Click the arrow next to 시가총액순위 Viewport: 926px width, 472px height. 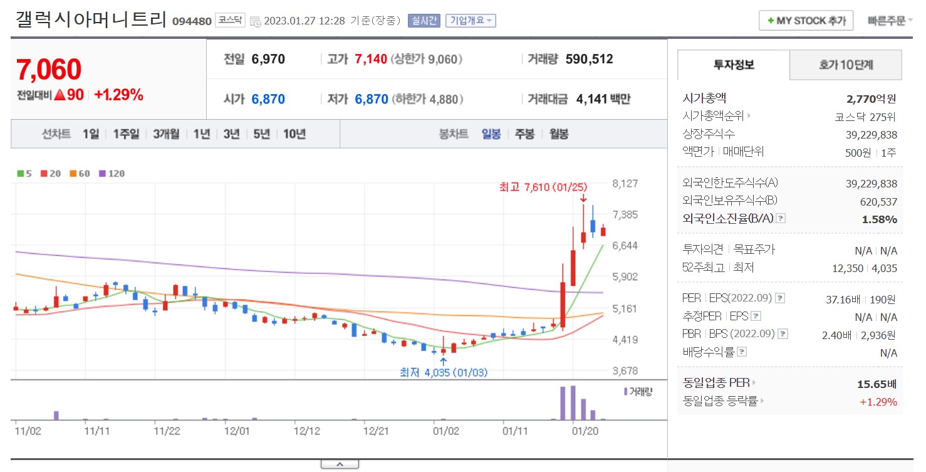pyautogui.click(x=749, y=116)
